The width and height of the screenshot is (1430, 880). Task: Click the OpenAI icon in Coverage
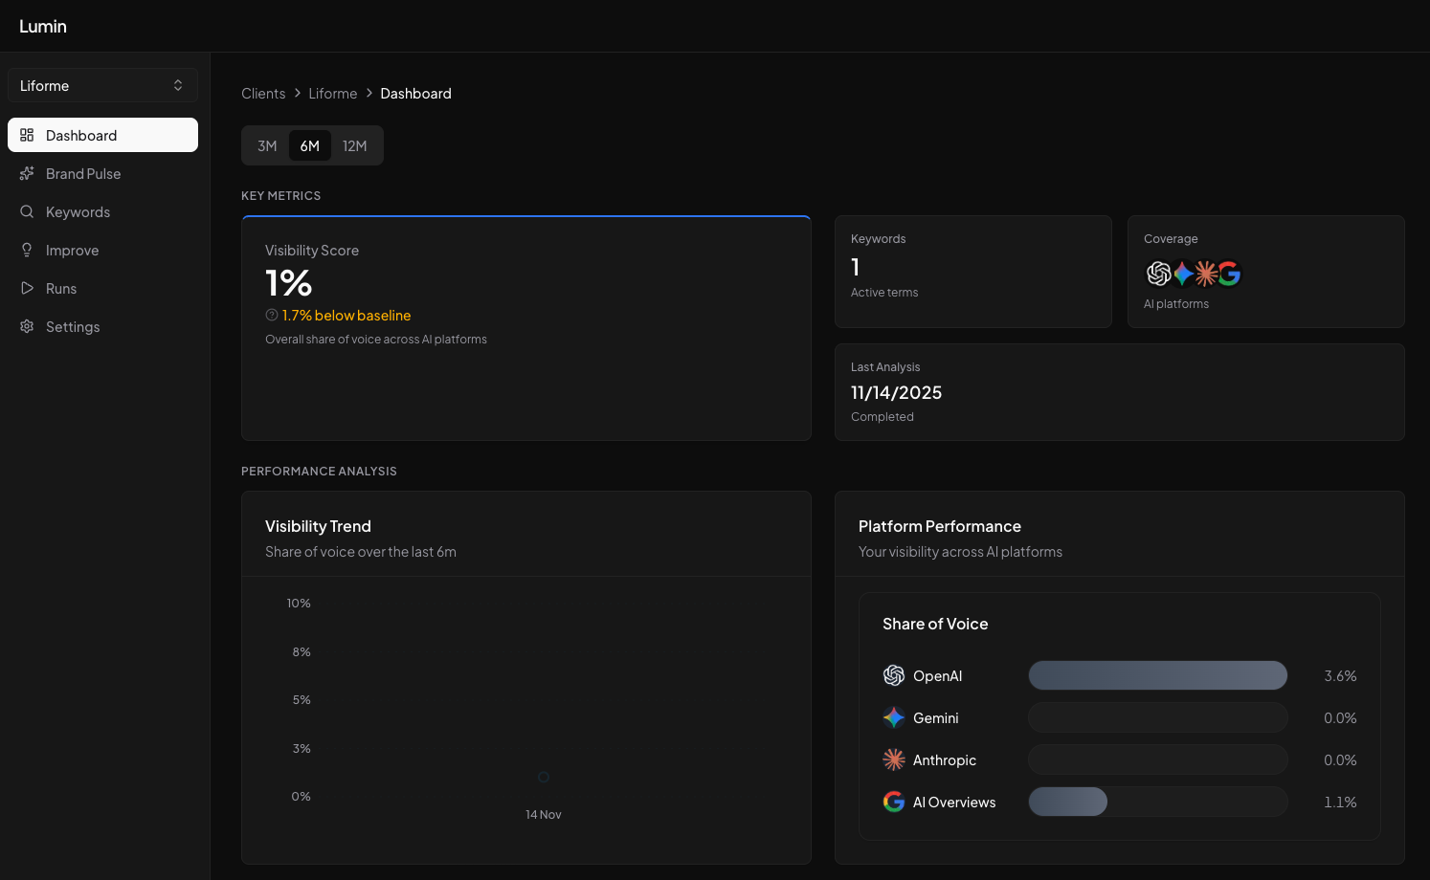(x=1158, y=274)
